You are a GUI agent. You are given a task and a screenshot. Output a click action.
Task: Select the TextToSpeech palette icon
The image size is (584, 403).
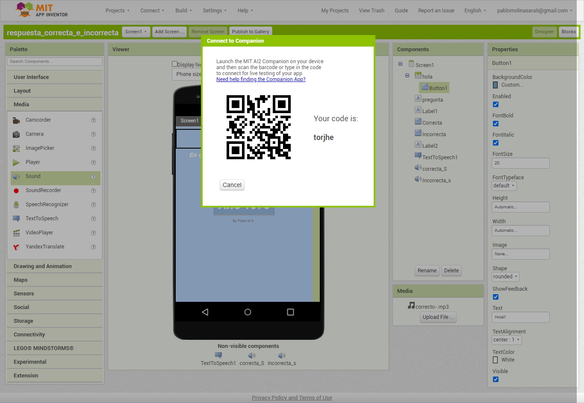[16, 219]
